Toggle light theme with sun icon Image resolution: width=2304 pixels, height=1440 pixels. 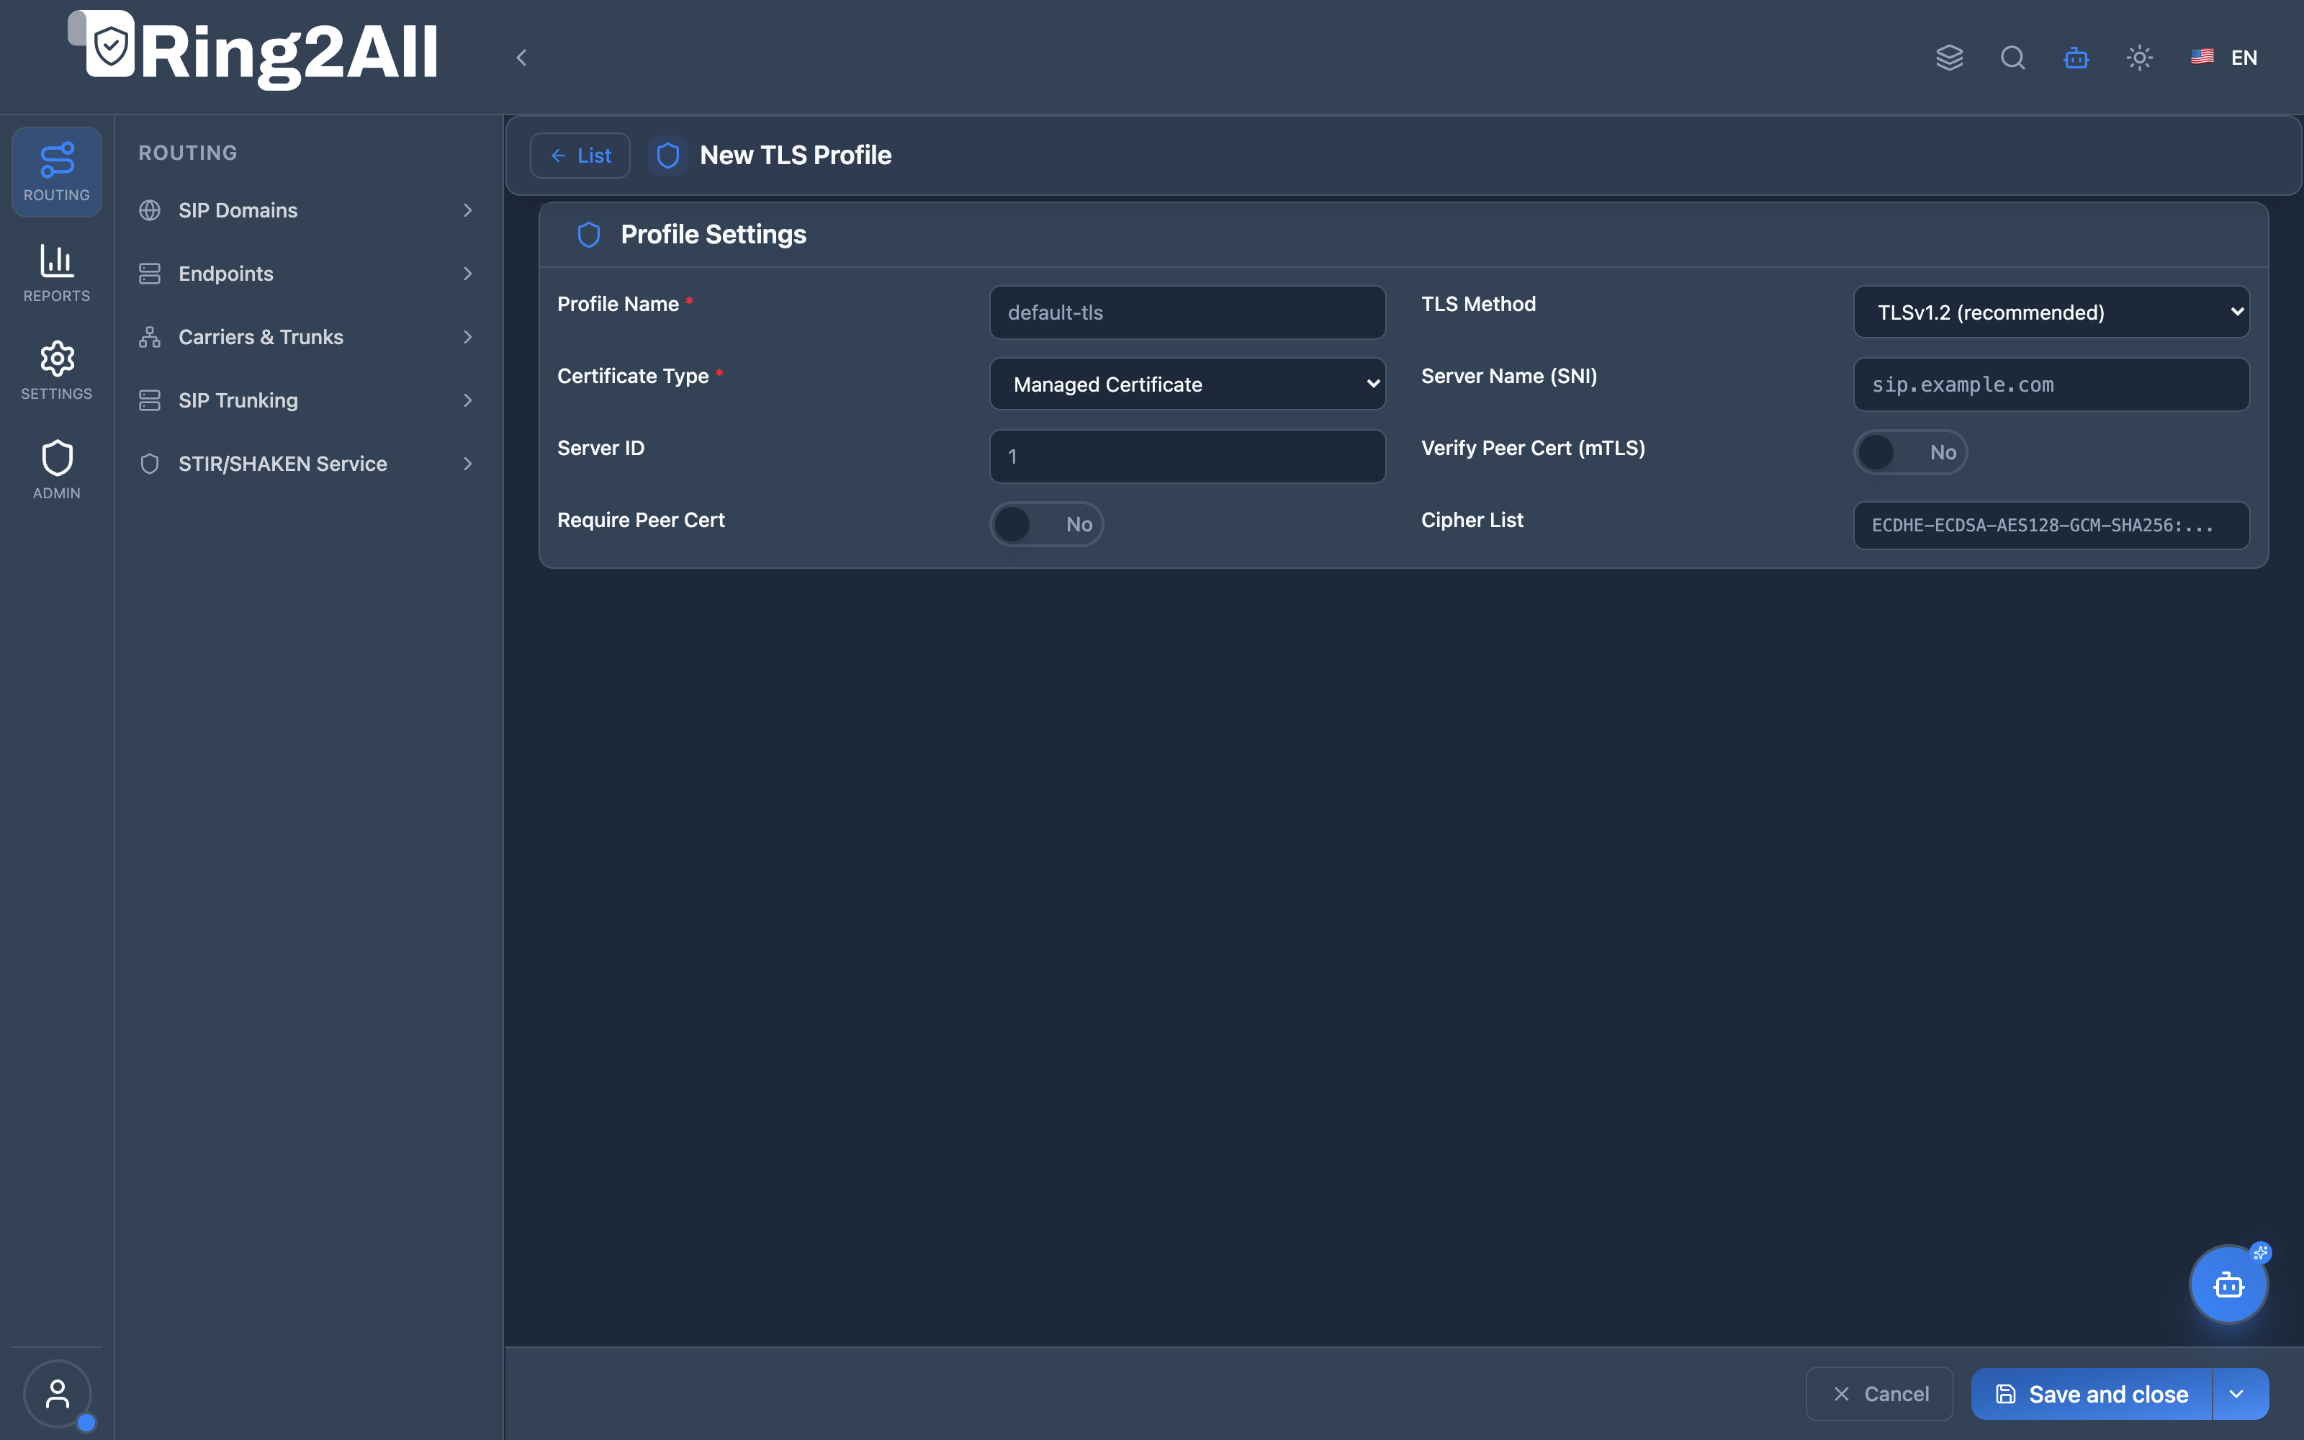(x=2139, y=57)
